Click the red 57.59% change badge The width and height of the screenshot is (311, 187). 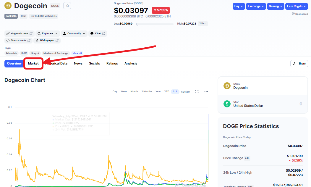pyautogui.click(x=161, y=10)
